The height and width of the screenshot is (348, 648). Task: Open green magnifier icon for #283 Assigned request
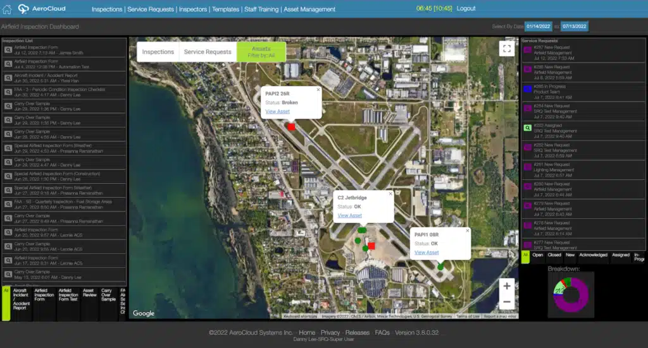[x=528, y=128]
